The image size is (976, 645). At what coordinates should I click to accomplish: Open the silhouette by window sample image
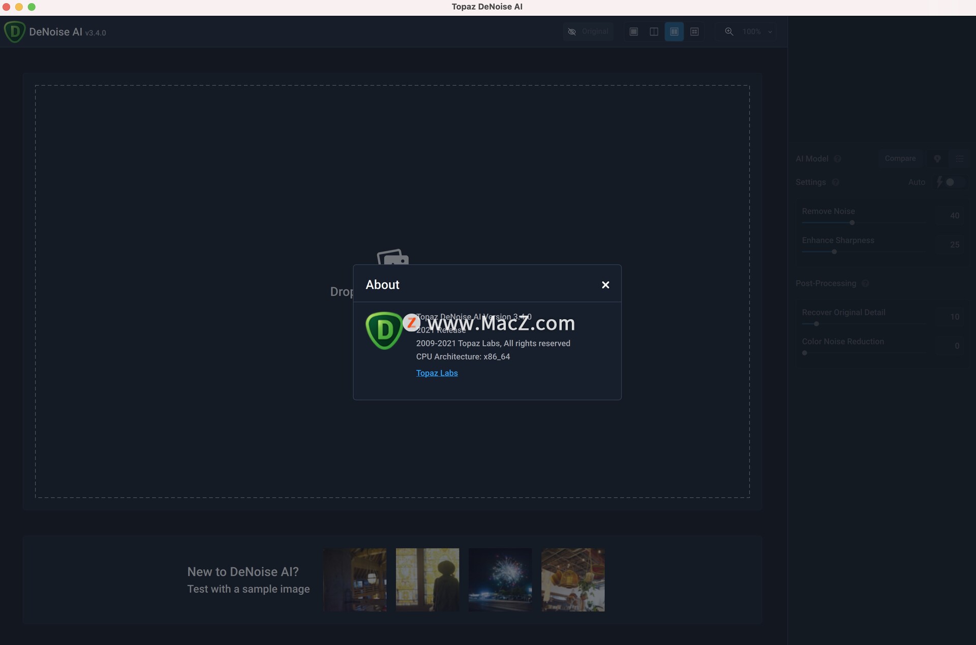click(x=428, y=579)
